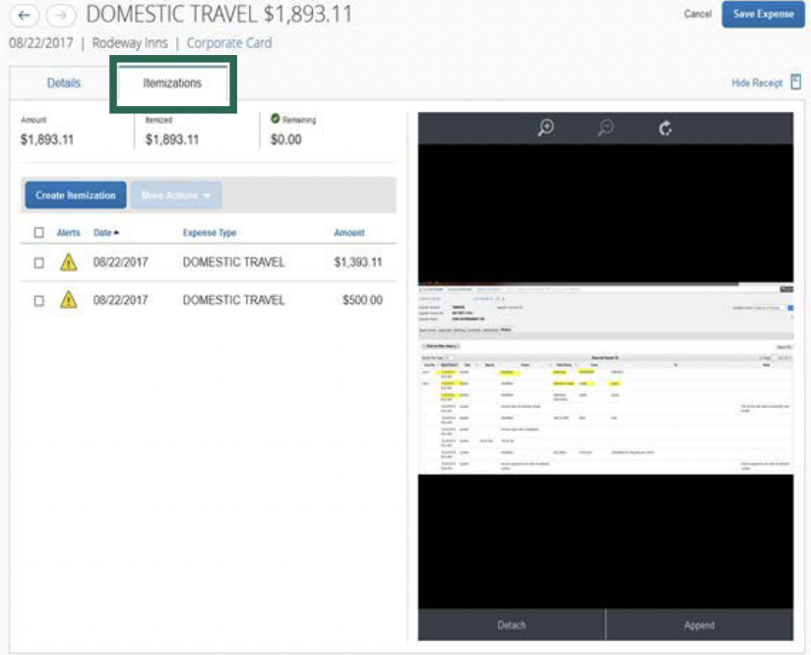
Task: Check the box for $500.00 itemization
Action: point(39,301)
